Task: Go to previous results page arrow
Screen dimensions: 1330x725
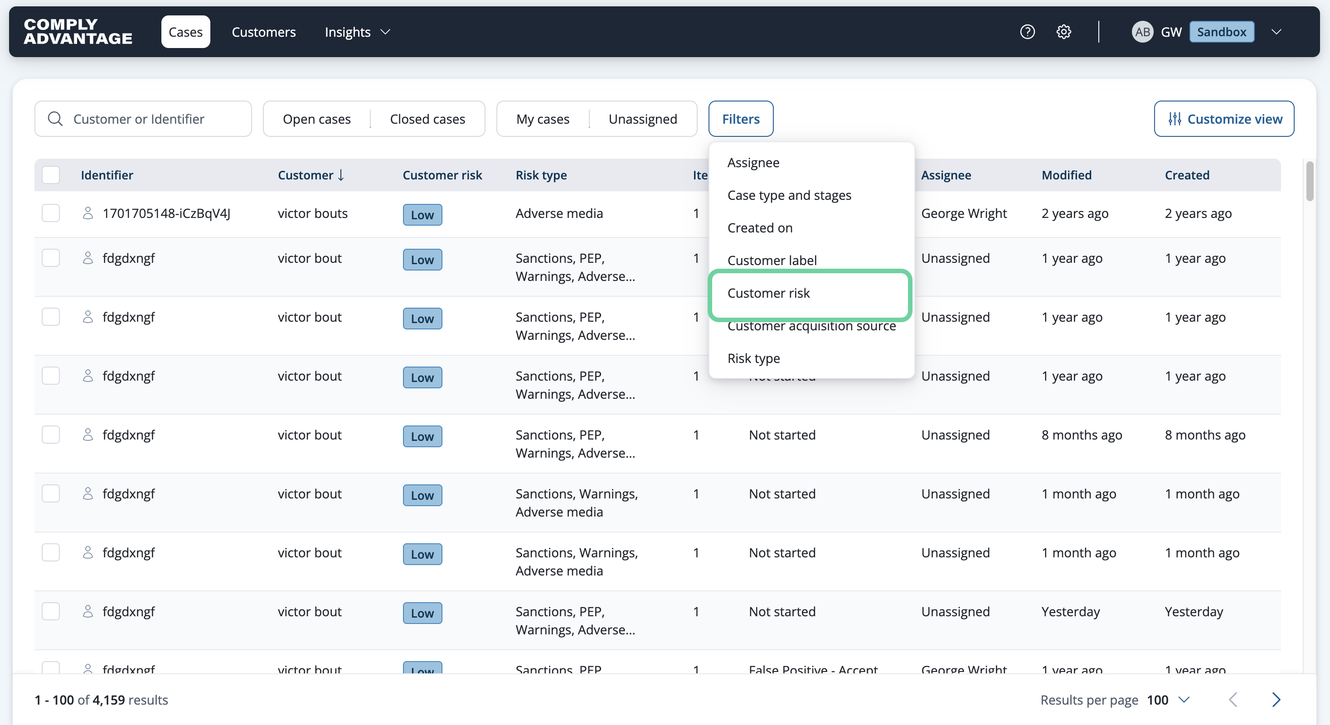Action: coord(1233,700)
